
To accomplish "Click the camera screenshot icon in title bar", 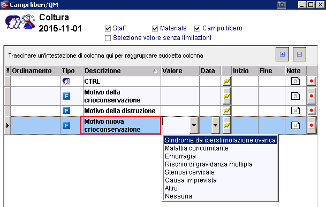I will (282, 5).
